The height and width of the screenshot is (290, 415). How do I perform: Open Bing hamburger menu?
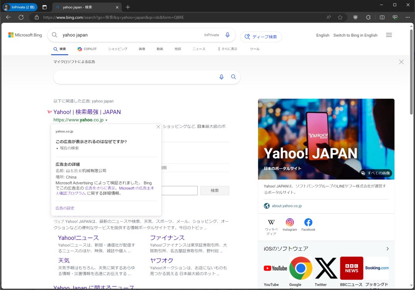389,35
